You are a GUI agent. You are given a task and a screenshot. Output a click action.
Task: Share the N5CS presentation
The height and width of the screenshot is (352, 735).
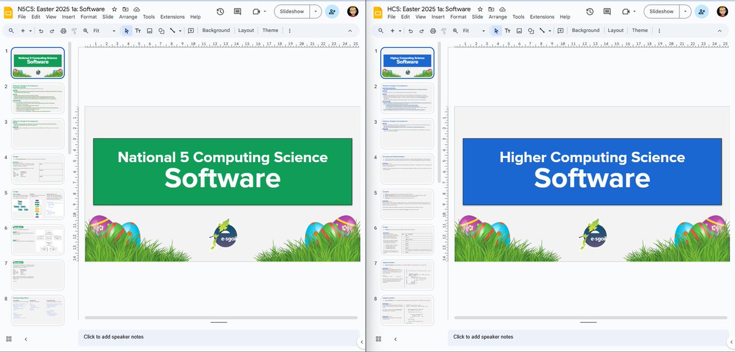tap(332, 12)
